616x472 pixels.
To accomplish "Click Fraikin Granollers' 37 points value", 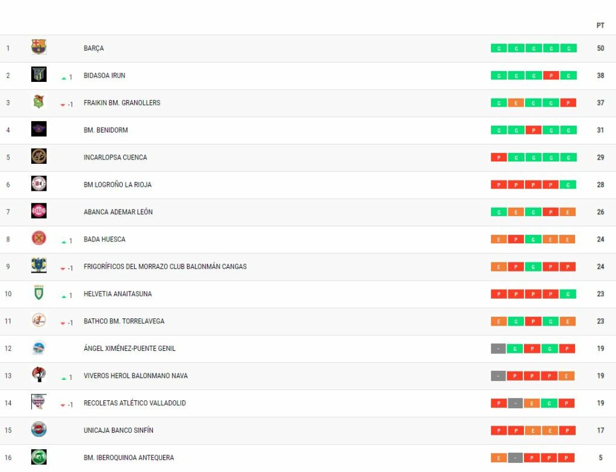I will pyautogui.click(x=600, y=103).
